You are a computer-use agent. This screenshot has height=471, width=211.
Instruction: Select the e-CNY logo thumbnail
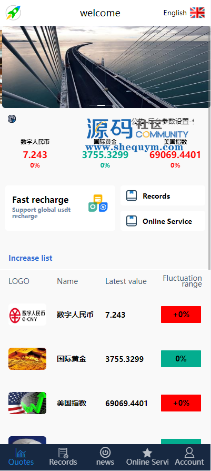click(x=27, y=315)
